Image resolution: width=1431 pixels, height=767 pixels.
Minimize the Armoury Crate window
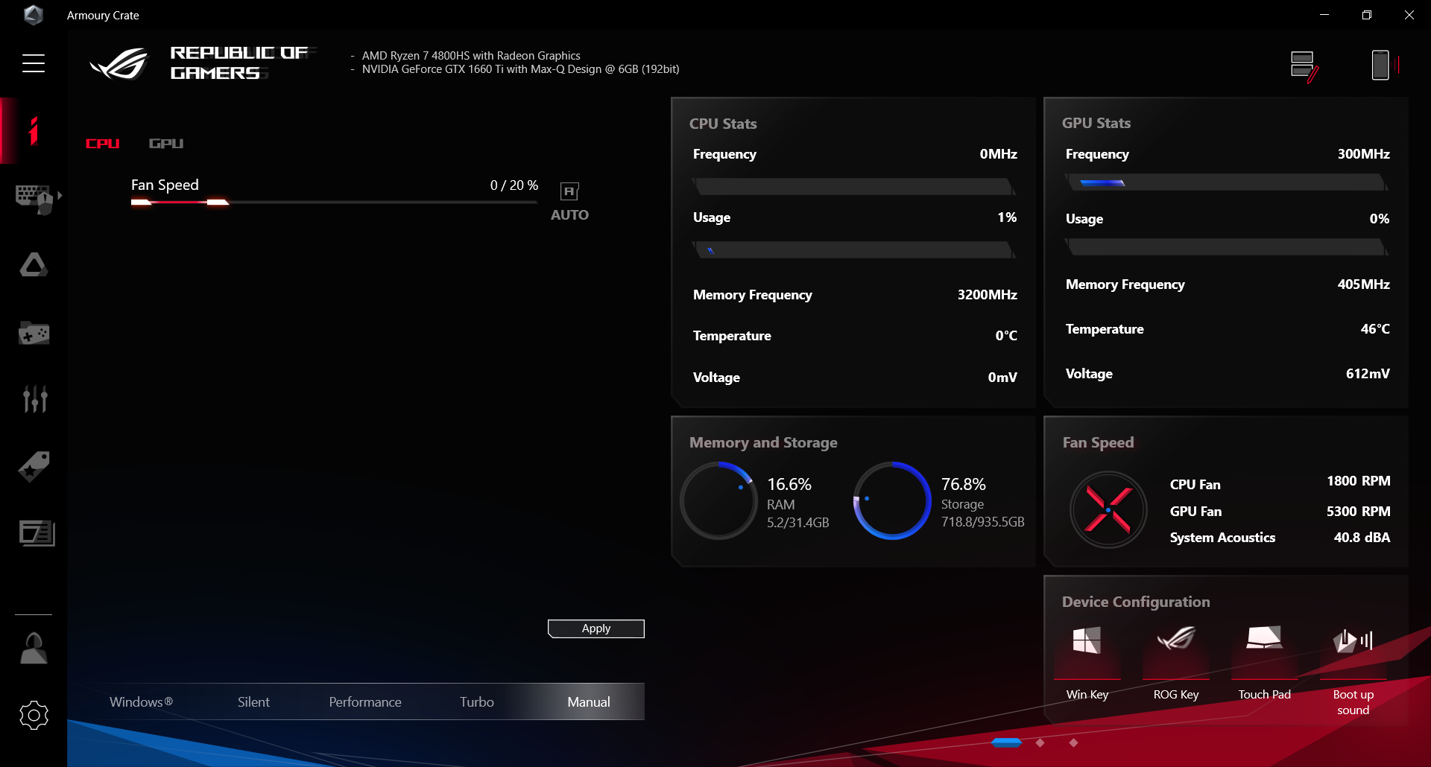[1324, 15]
